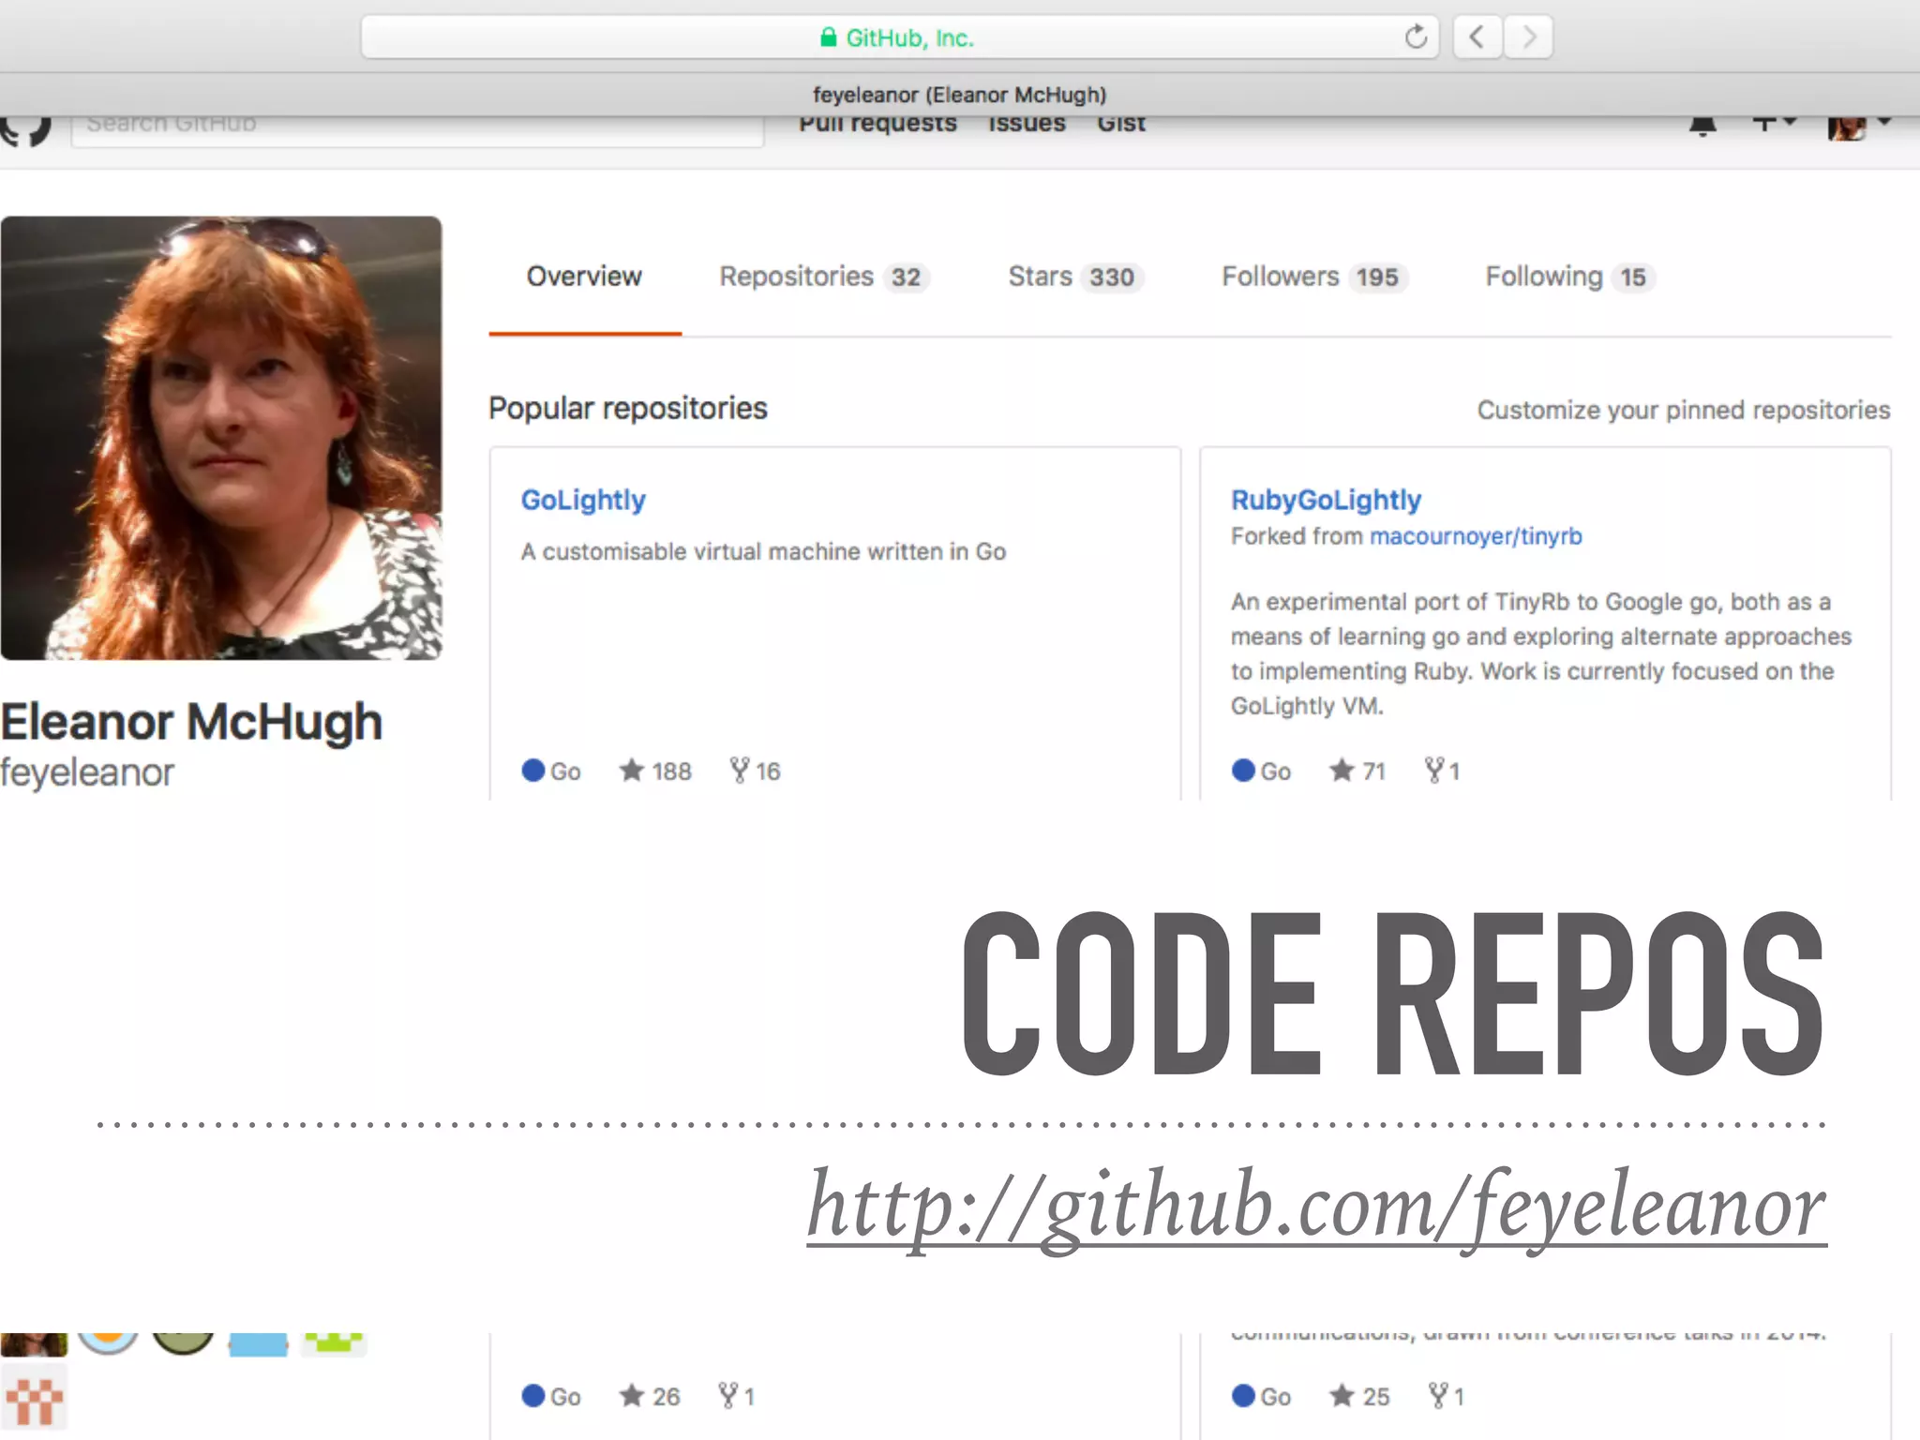1920x1440 pixels.
Task: Click the Popular repositories heading
Action: pyautogui.click(x=628, y=409)
